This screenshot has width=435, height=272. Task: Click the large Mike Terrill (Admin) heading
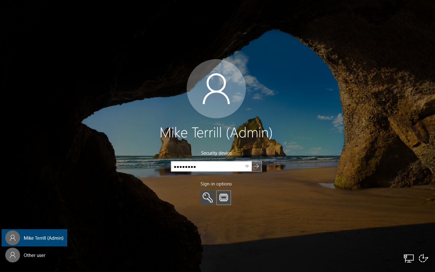tap(216, 133)
